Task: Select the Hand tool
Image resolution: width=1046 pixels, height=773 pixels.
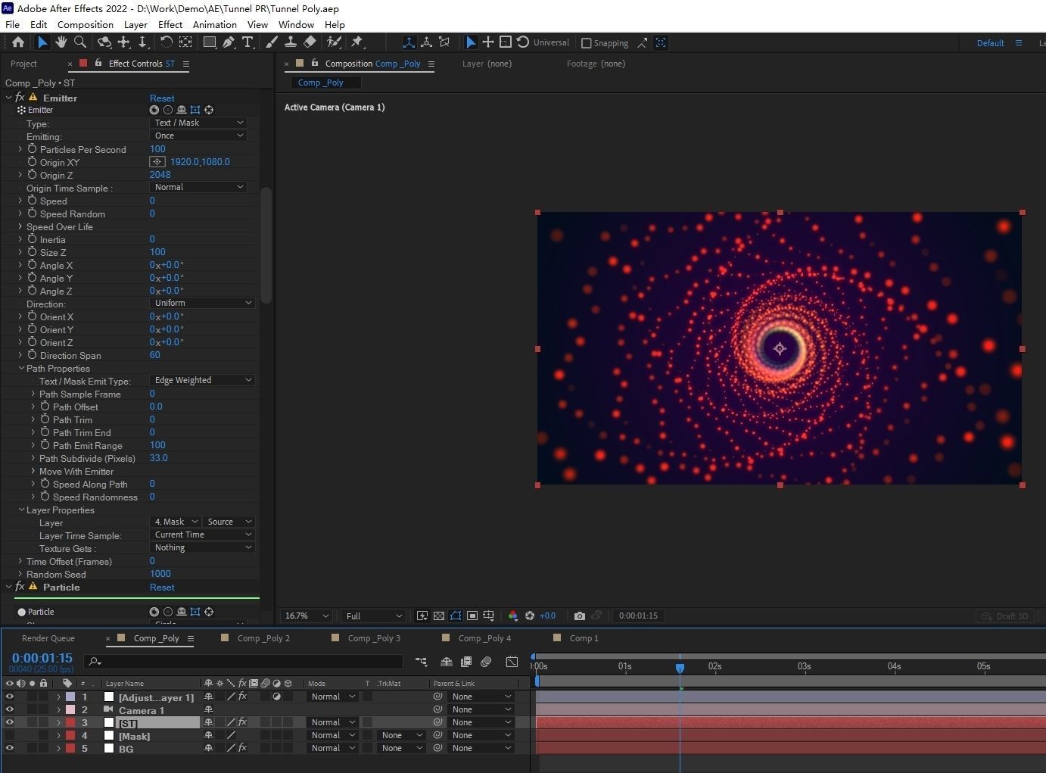Action: (61, 42)
